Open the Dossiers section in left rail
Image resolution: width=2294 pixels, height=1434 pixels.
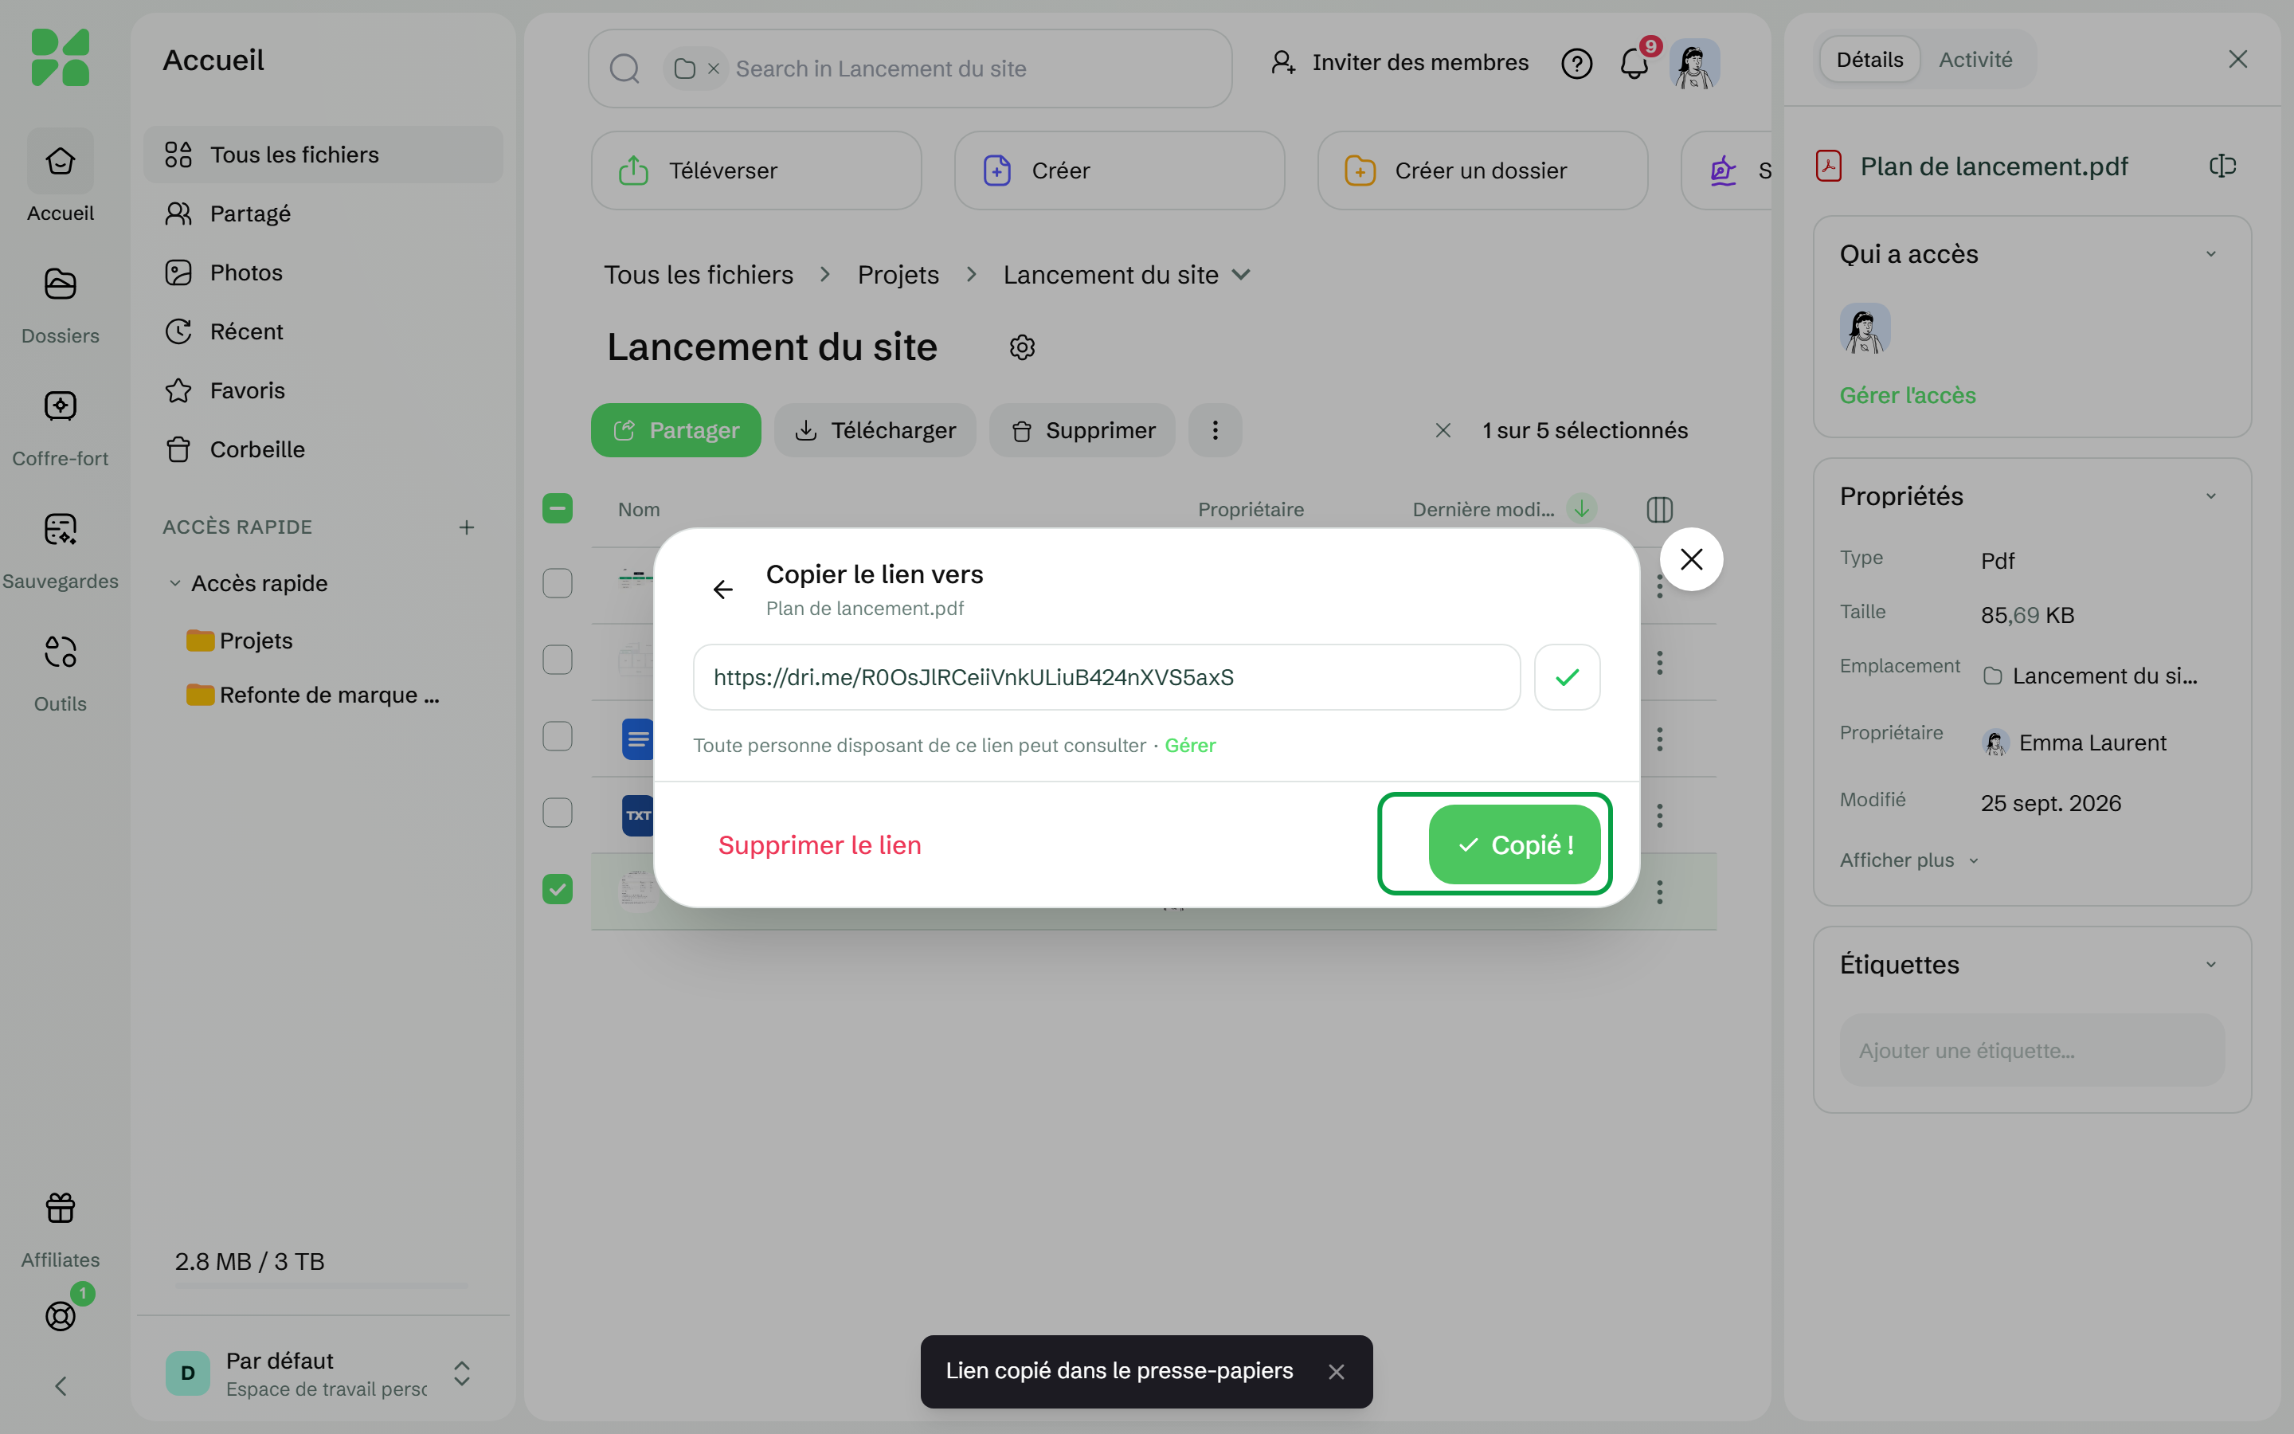point(60,304)
